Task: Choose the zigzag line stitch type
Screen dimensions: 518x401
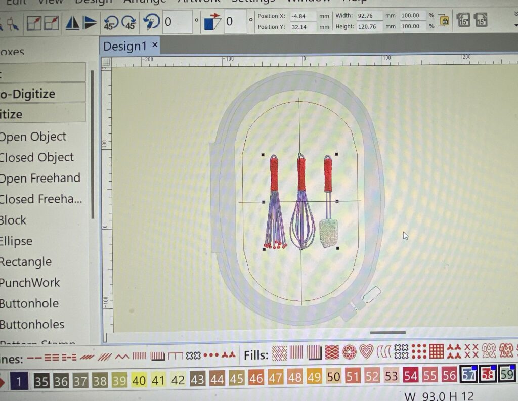Action: point(122,357)
